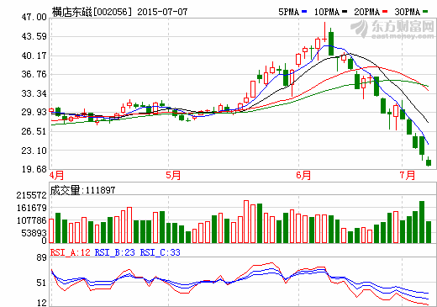Click the 107786 volume axis label
Screen dimensions: 437x307
point(31,220)
